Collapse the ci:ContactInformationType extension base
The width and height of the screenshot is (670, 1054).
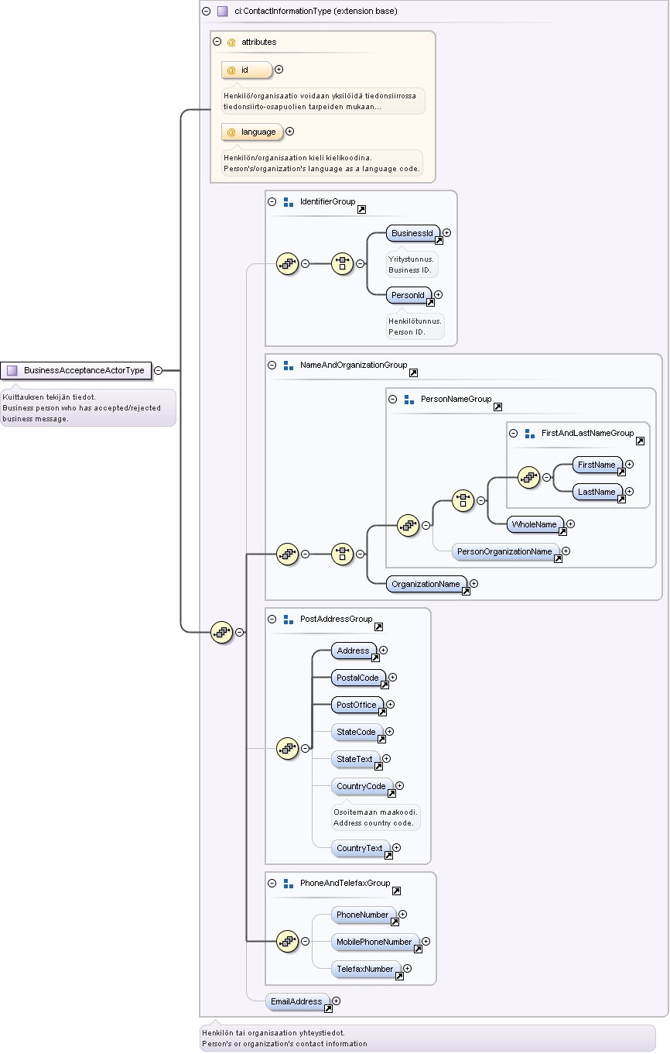[x=206, y=12]
